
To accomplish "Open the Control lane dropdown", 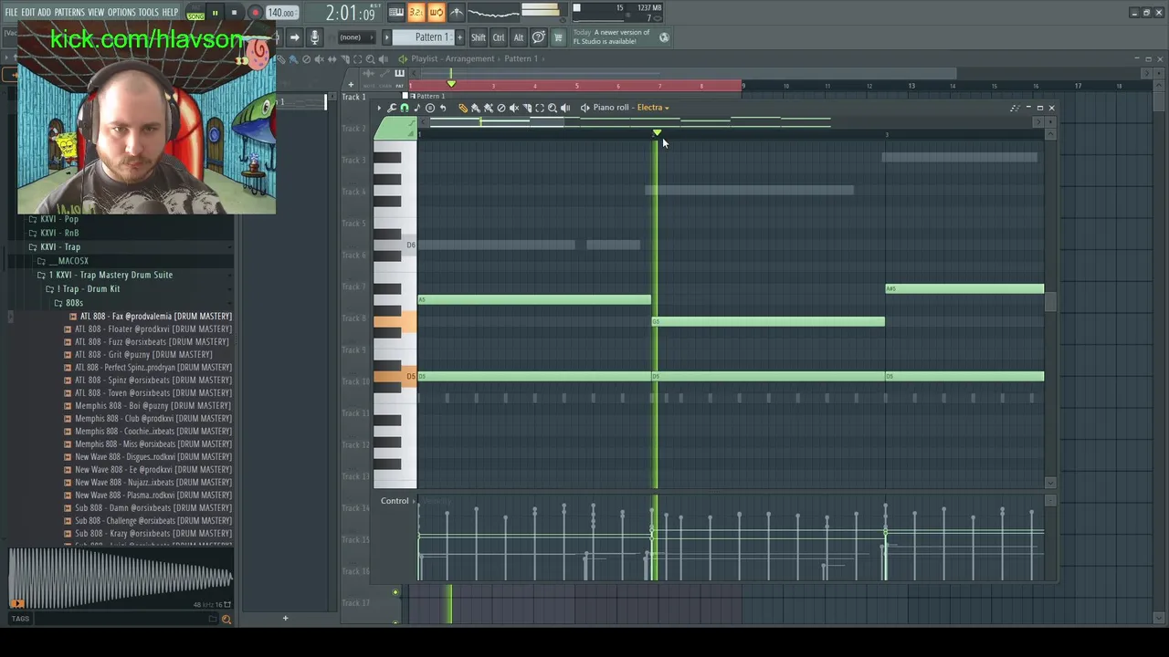I will (x=398, y=501).
